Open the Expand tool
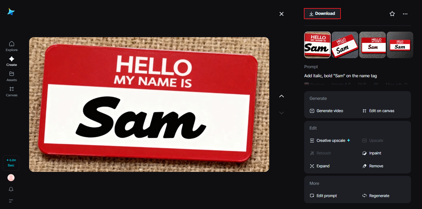422x209 pixels. point(322,166)
